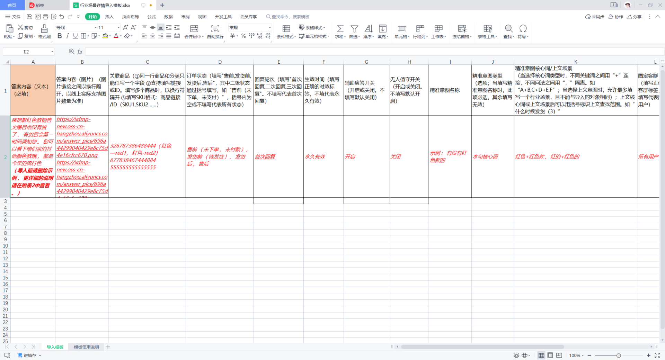This screenshot has height=360, width=665.
Task: Expand the Name Box dropdown for U2
Action: [52, 52]
